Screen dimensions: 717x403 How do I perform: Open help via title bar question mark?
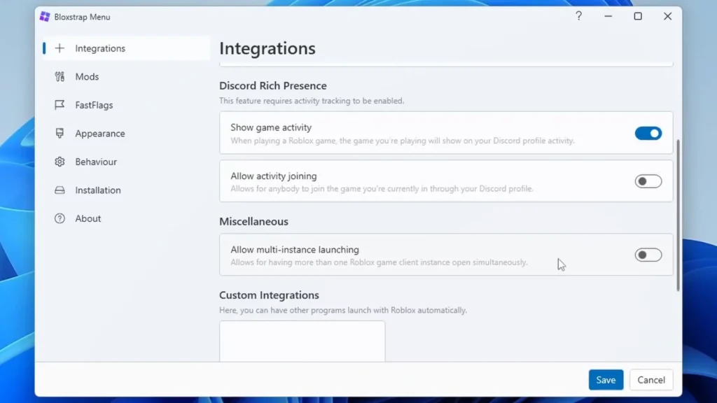coord(578,16)
